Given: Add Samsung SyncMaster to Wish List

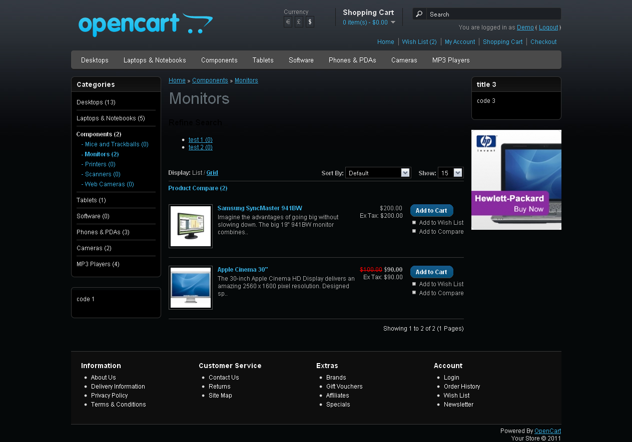Looking at the screenshot, I should [441, 223].
